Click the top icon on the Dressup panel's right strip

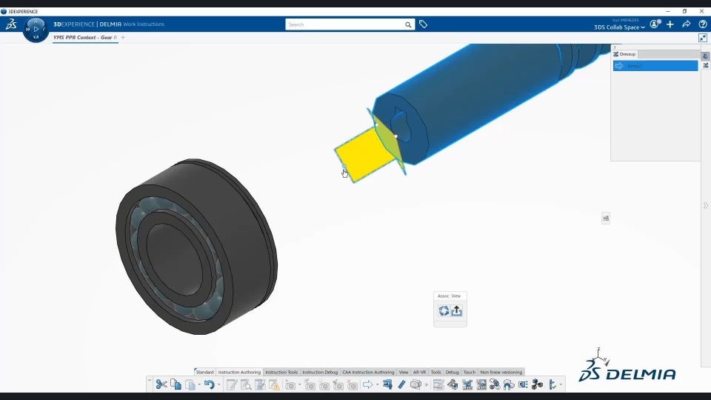pos(705,56)
